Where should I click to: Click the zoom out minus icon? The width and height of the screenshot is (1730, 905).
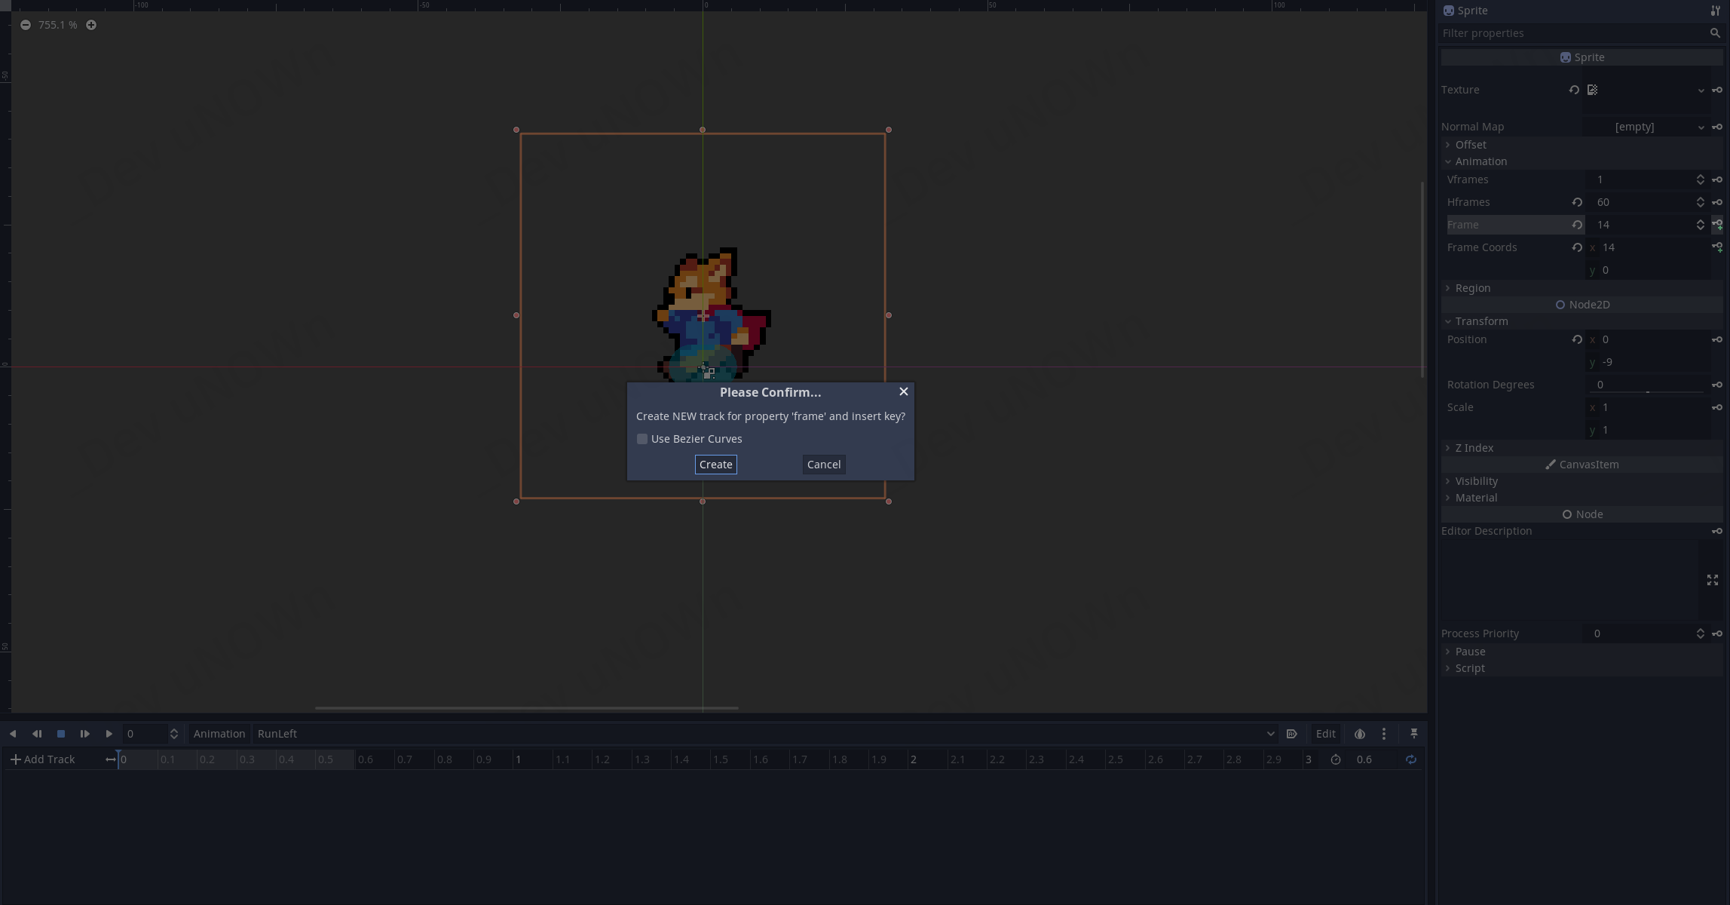click(x=26, y=25)
